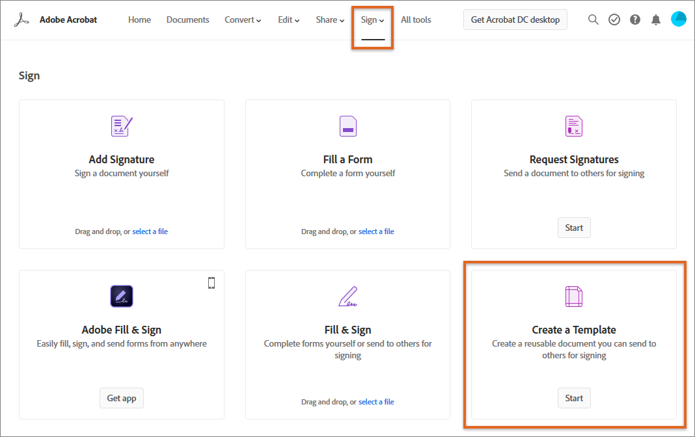Viewport: 695px width, 437px height.
Task: Open the help question mark icon
Action: click(x=634, y=20)
